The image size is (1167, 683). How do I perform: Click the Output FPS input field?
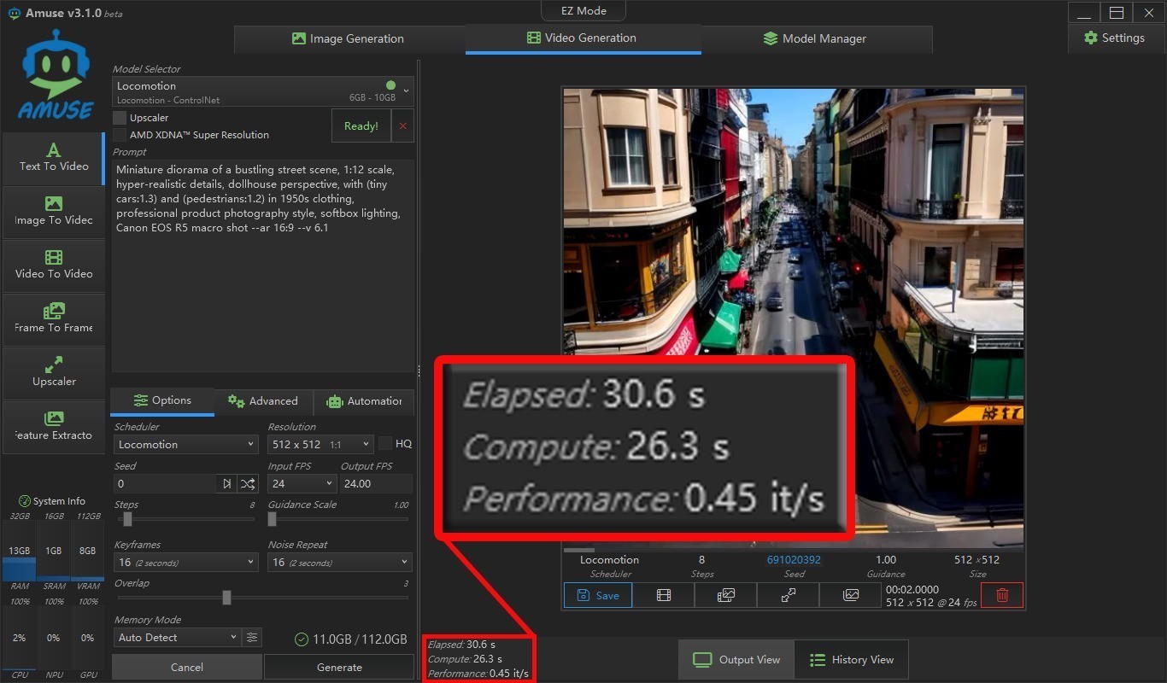pyautogui.click(x=375, y=483)
